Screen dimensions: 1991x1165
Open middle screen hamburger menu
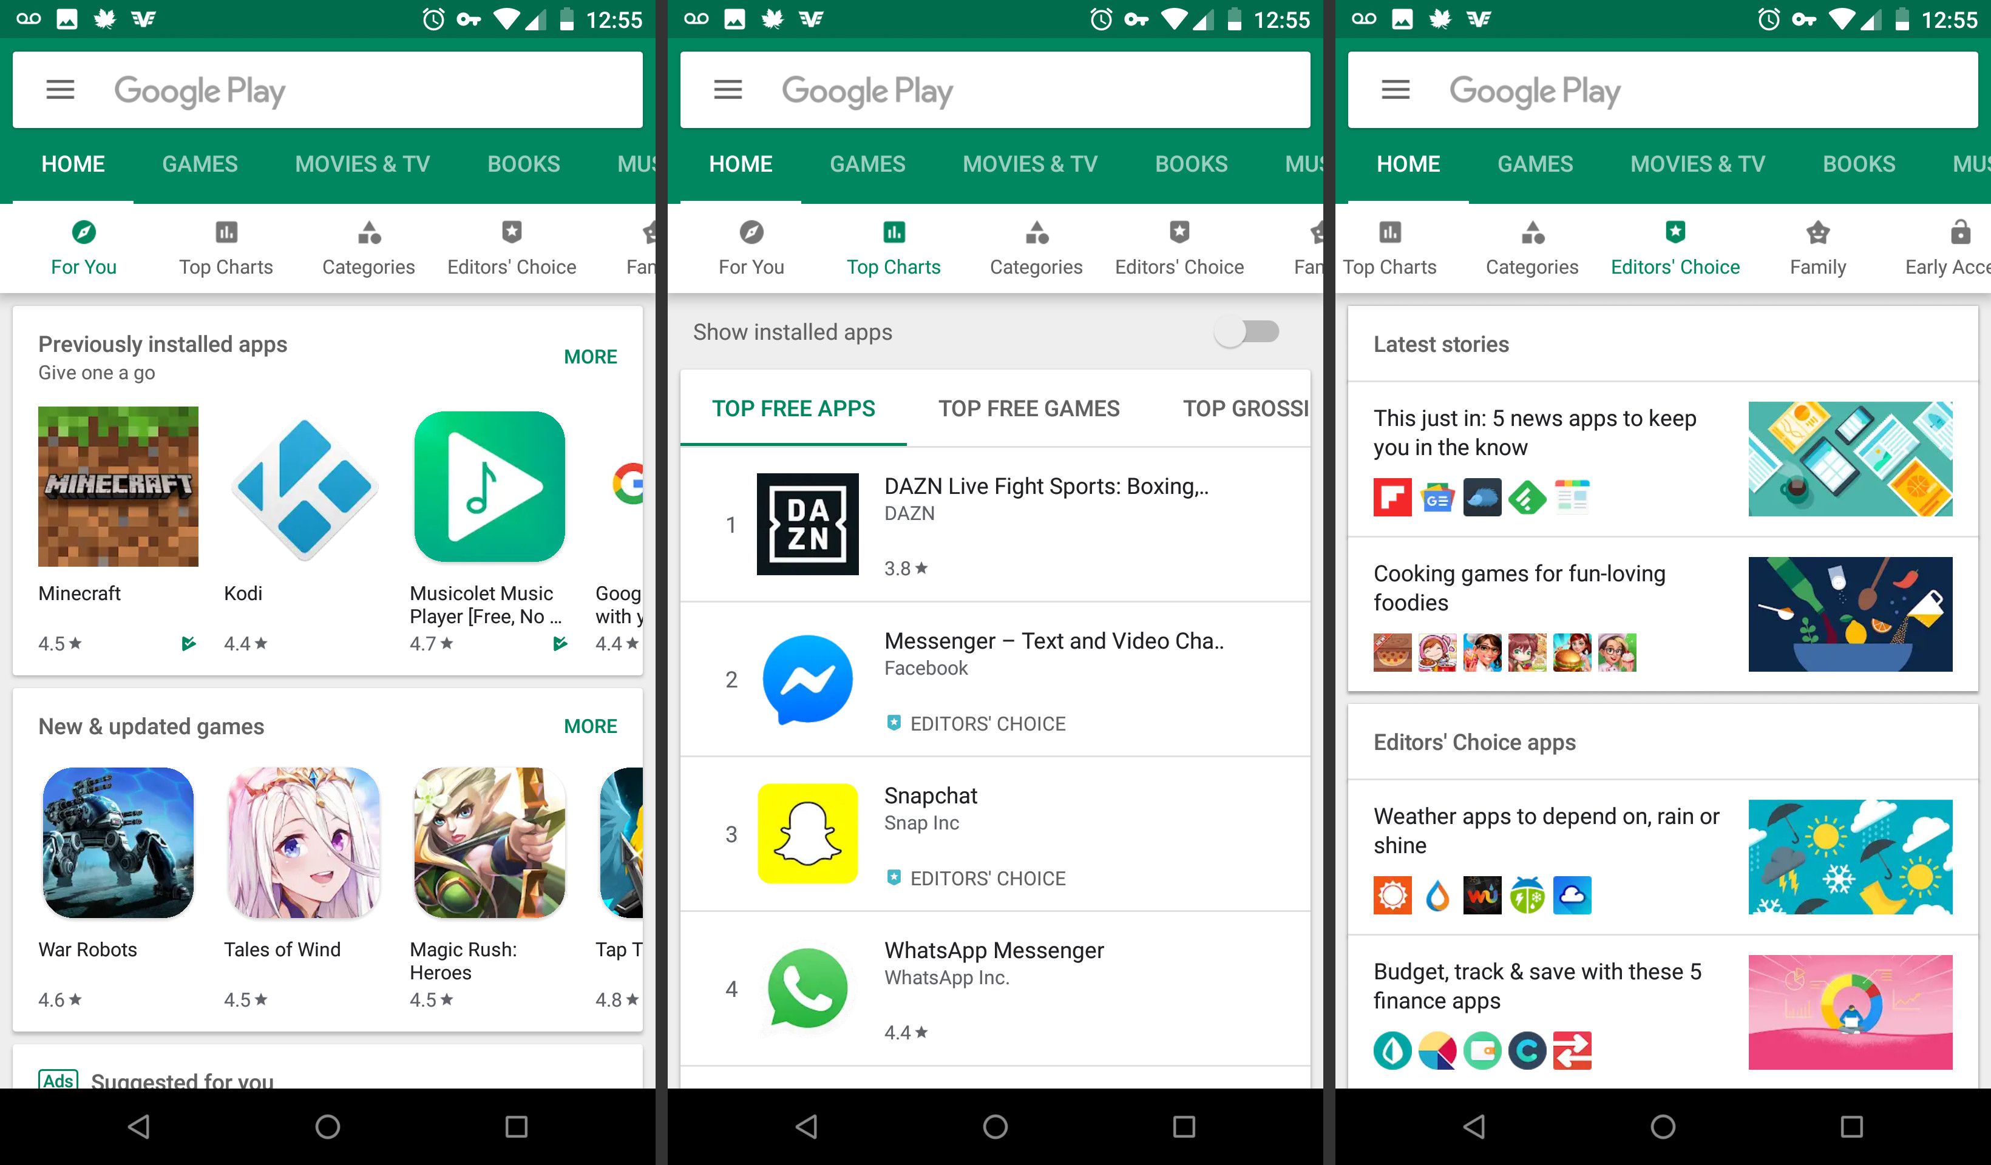(728, 90)
